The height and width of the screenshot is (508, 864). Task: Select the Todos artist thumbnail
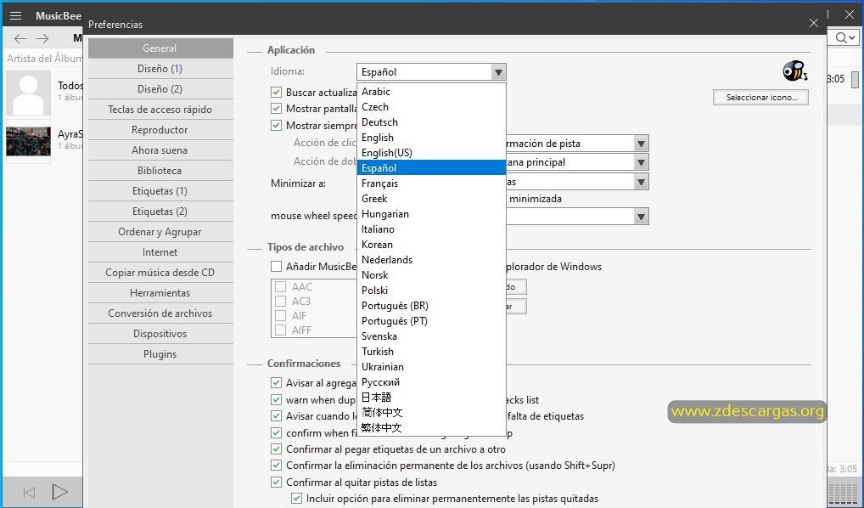point(28,93)
